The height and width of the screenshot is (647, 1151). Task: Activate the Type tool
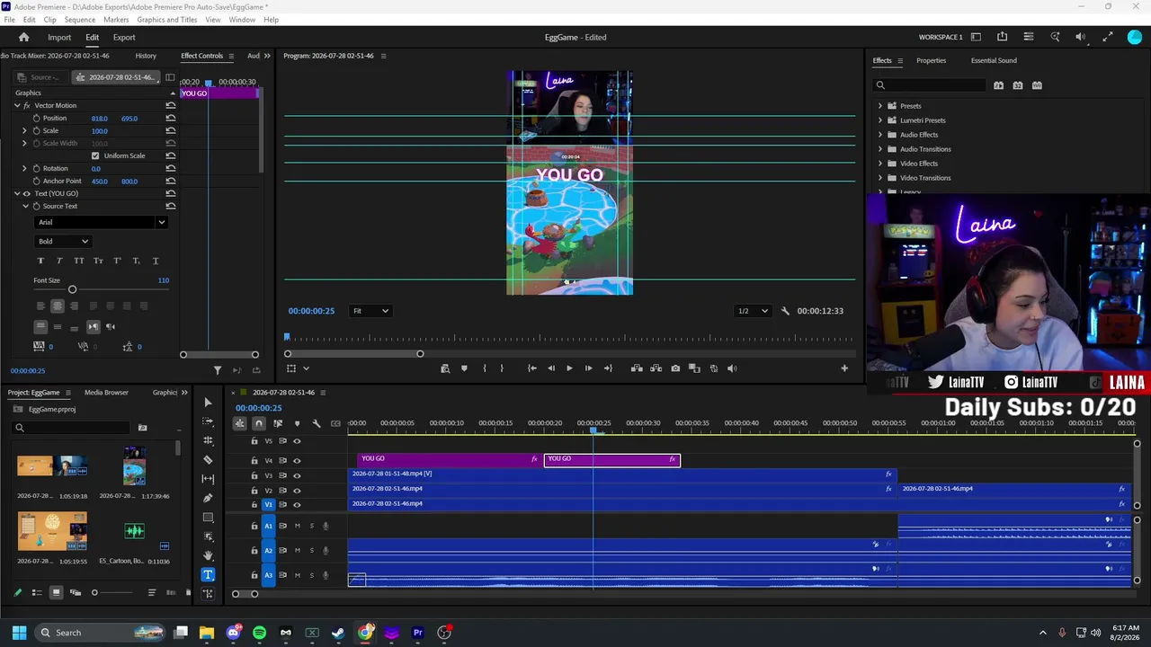pos(208,575)
